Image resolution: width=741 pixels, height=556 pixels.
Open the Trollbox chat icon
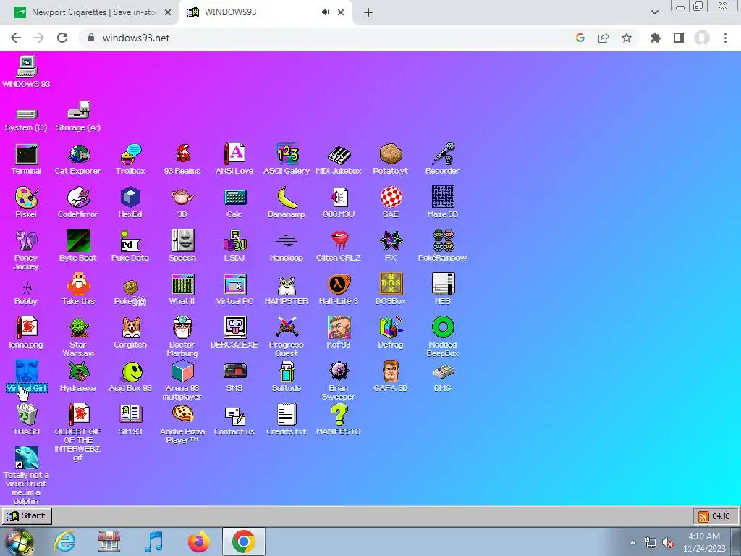point(130,159)
